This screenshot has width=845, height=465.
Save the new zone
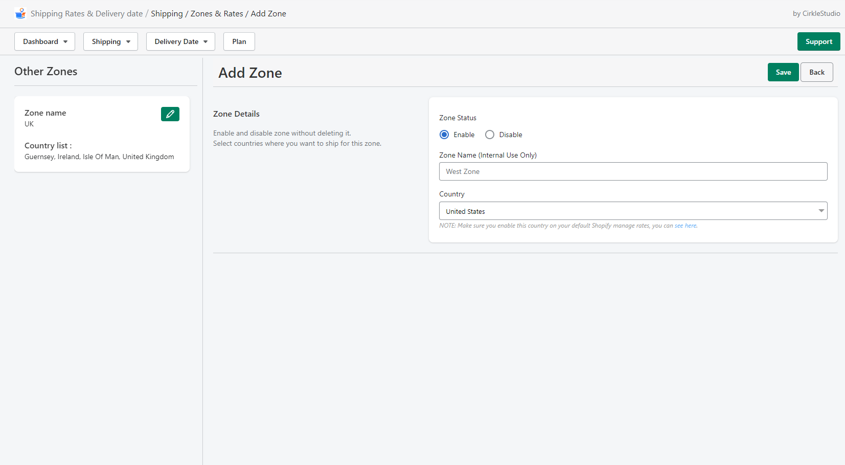click(783, 72)
